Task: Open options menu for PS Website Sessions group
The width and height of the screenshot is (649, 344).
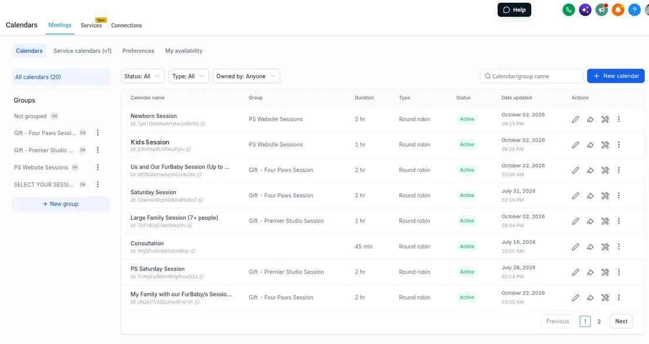Action: tap(97, 167)
